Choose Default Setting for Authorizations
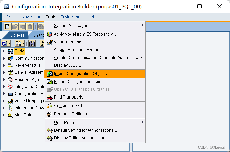 point(95,130)
